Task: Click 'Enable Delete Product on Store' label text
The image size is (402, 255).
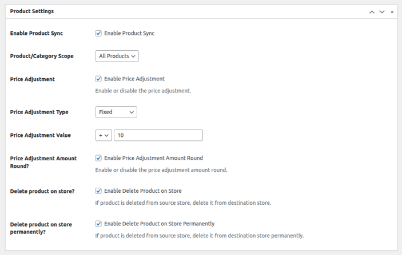Action: point(143,191)
